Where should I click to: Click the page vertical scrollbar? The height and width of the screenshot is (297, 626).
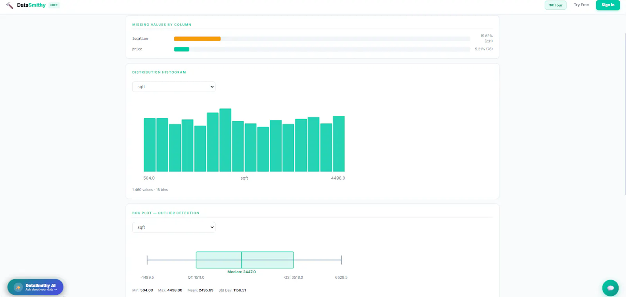pos(625,113)
